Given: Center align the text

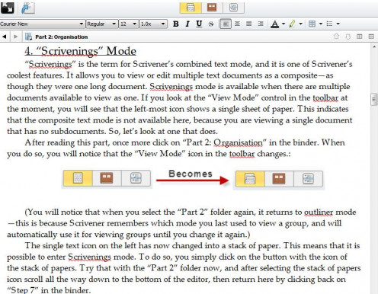Looking at the screenshot, I should (237, 24).
